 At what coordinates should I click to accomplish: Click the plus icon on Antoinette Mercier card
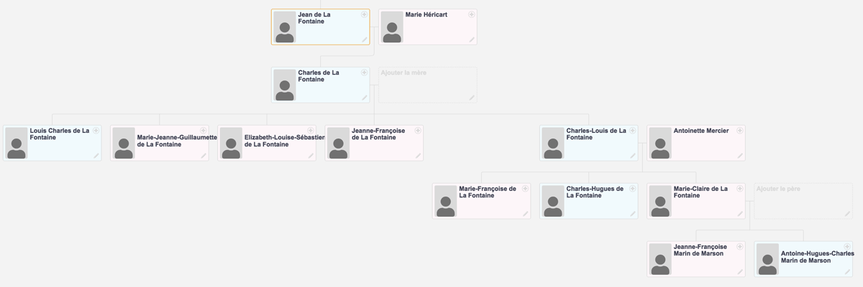[x=740, y=131]
